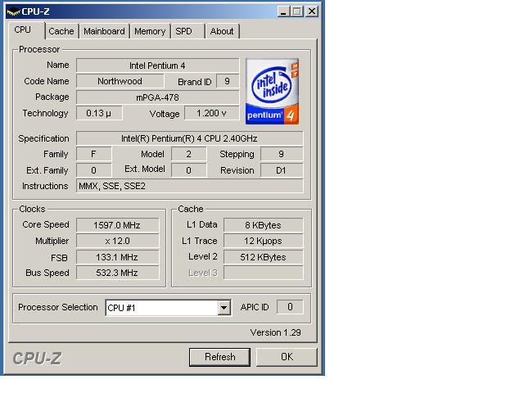
Task: Click the Family value F
Action: pos(93,154)
